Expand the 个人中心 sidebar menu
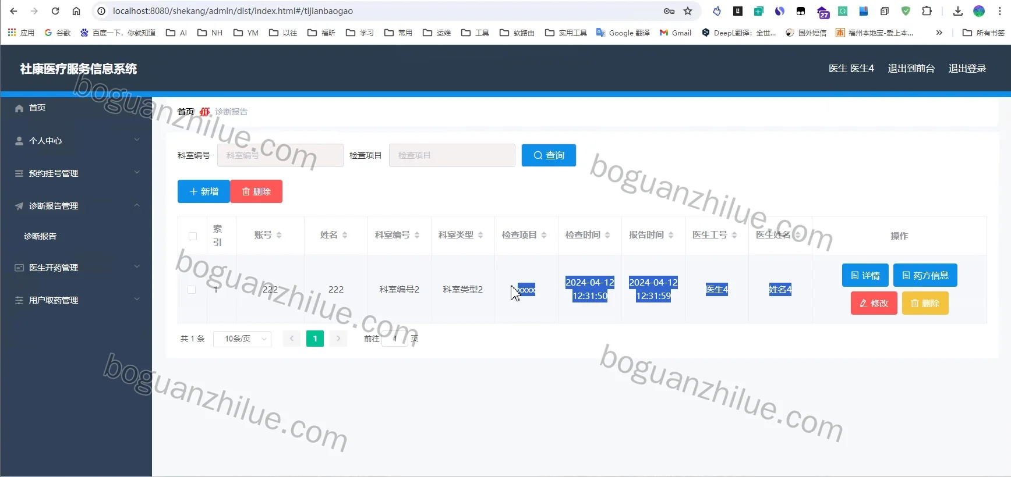Screen dimensions: 1011x477 [x=76, y=141]
